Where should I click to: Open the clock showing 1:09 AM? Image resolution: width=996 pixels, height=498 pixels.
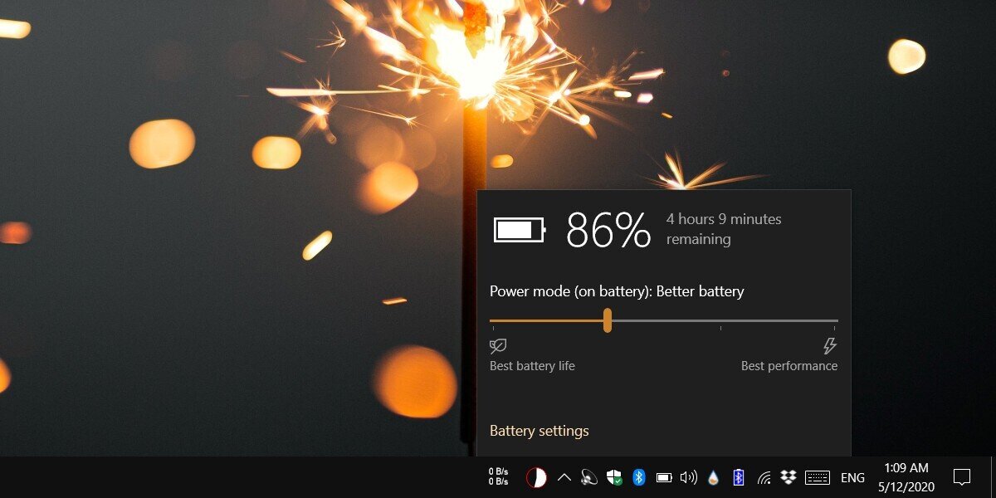click(x=906, y=476)
